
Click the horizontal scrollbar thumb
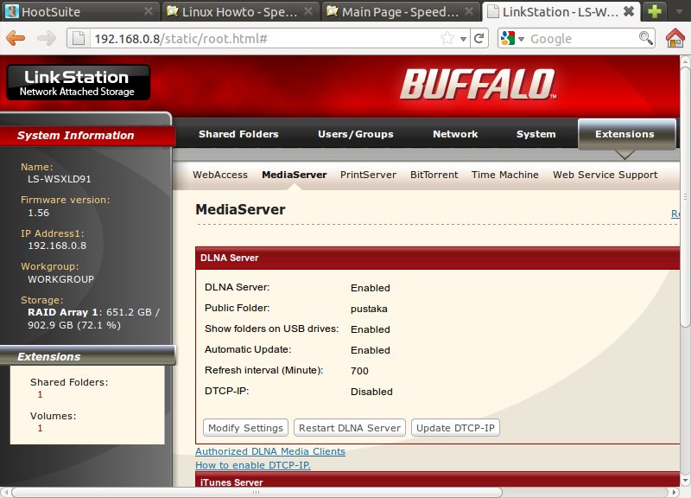[257, 492]
